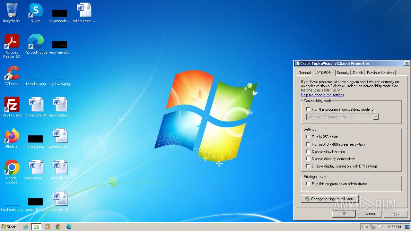Select the poweredafr… file icon
The width and height of the screenshot is (411, 231).
pyautogui.click(x=60, y=15)
